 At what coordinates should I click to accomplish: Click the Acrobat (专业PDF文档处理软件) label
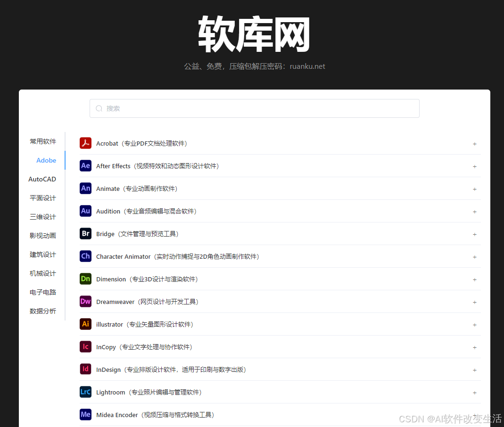tap(142, 144)
